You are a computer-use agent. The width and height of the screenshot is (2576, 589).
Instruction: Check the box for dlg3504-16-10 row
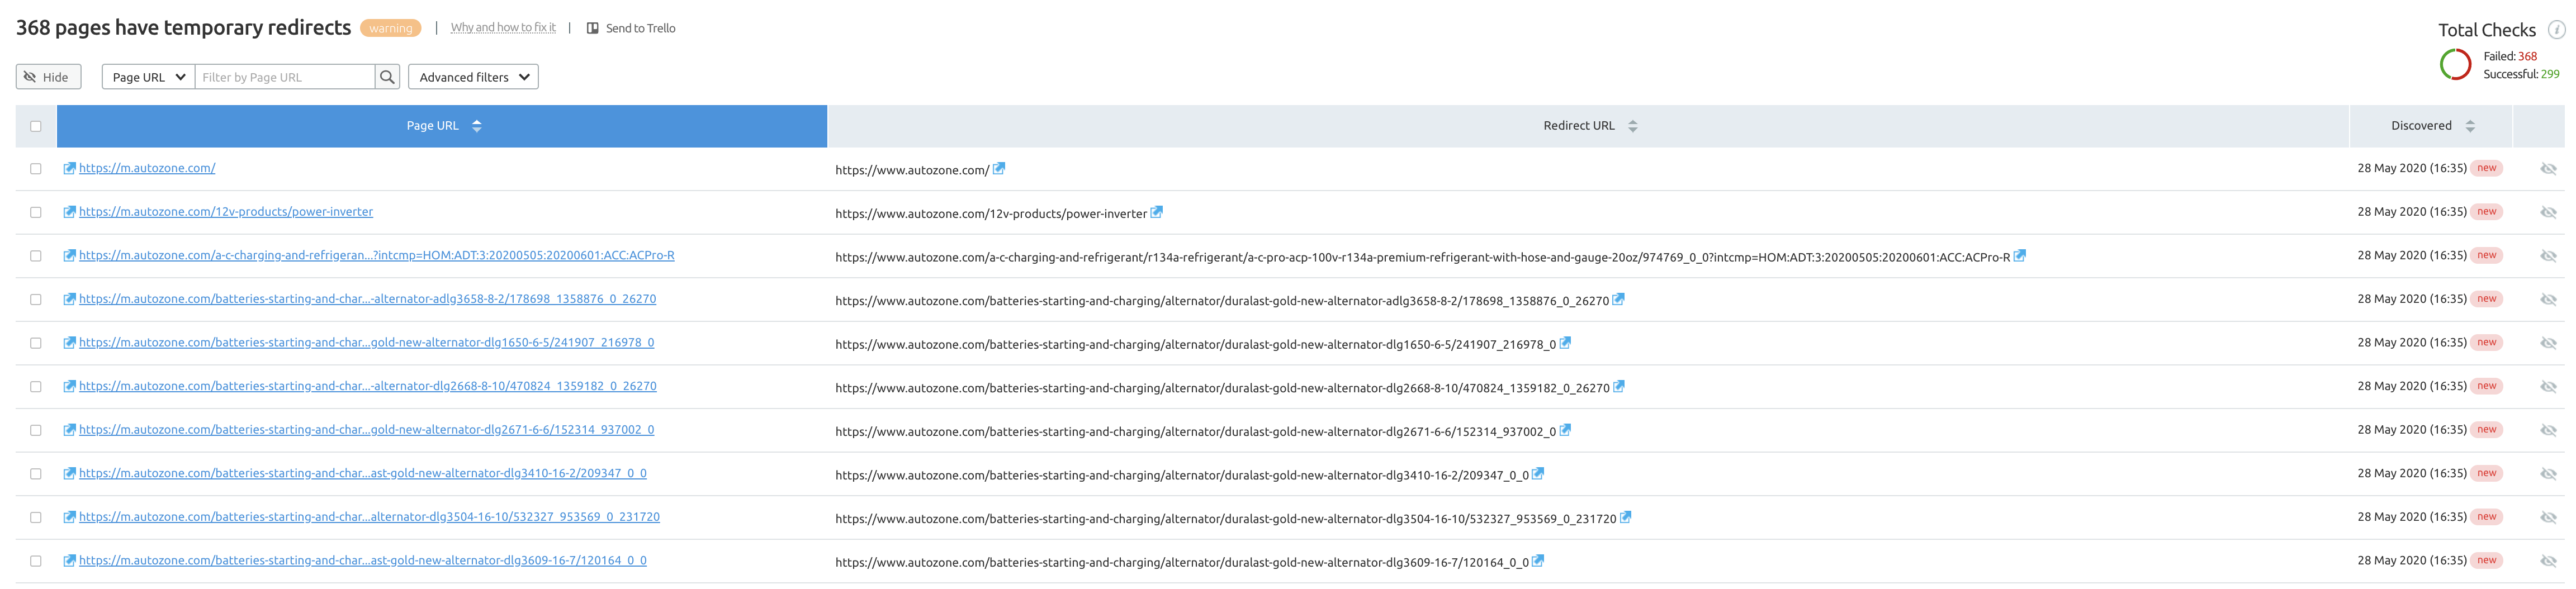36,518
